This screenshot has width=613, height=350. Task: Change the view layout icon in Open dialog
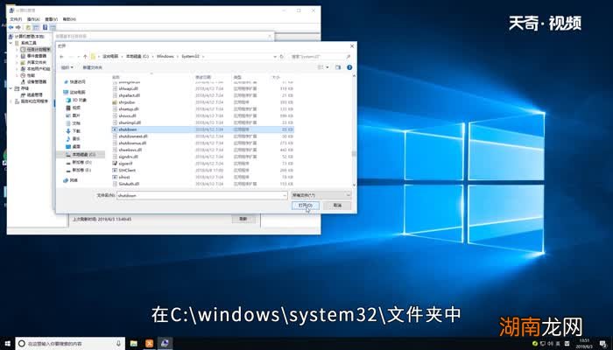point(321,67)
